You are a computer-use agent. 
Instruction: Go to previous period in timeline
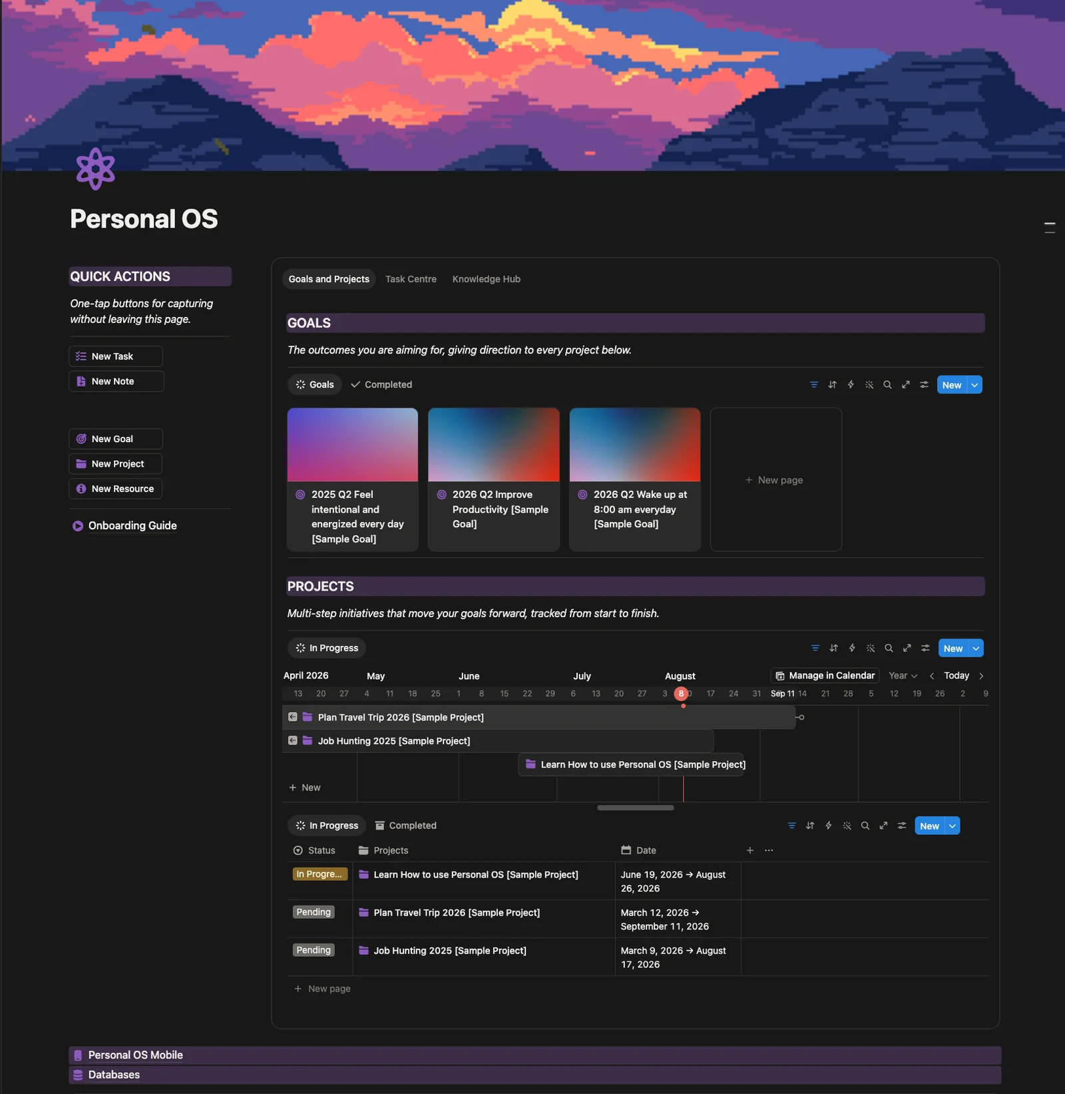932,676
